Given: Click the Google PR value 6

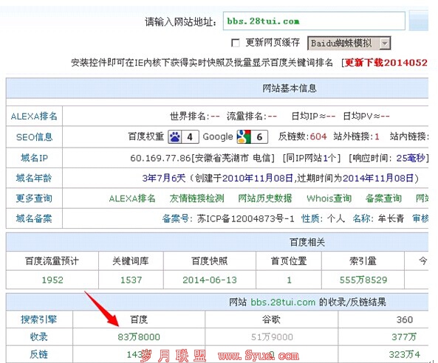Looking at the screenshot, I should 259,137.
